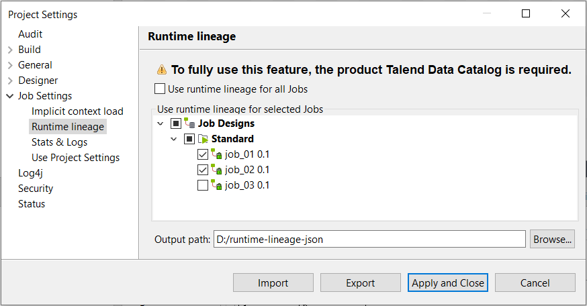This screenshot has height=306, width=587.
Task: Click the Output path text field
Action: click(369, 239)
